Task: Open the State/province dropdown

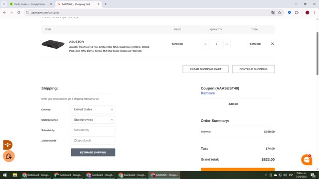Action: 93,120
